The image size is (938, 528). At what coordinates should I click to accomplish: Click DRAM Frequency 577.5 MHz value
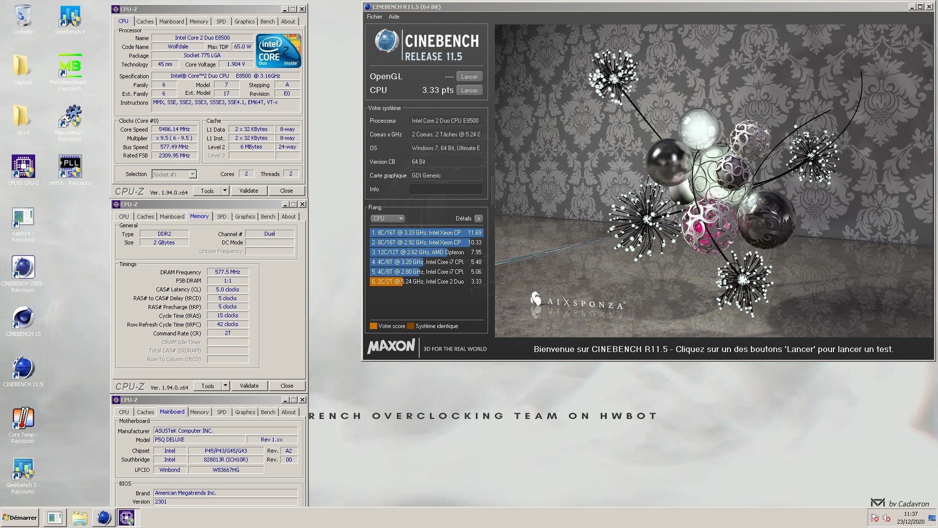coord(228,272)
